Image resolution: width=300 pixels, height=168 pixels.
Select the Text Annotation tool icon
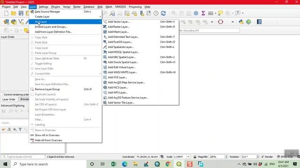coord(238,13)
